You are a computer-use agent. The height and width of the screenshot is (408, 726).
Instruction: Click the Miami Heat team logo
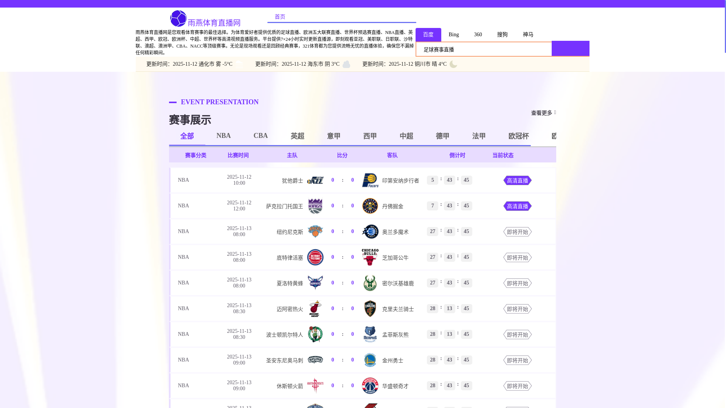pos(315,309)
